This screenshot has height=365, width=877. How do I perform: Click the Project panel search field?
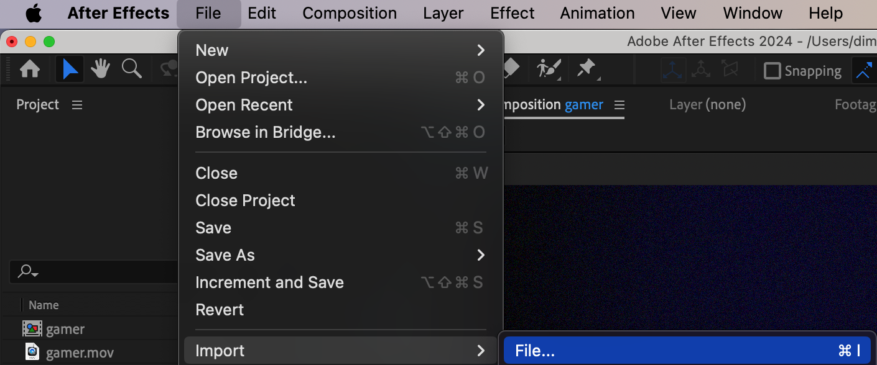point(93,271)
